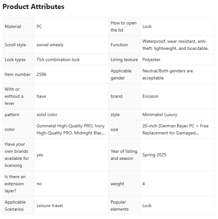Click the Scroll style label cell

click(x=18, y=45)
